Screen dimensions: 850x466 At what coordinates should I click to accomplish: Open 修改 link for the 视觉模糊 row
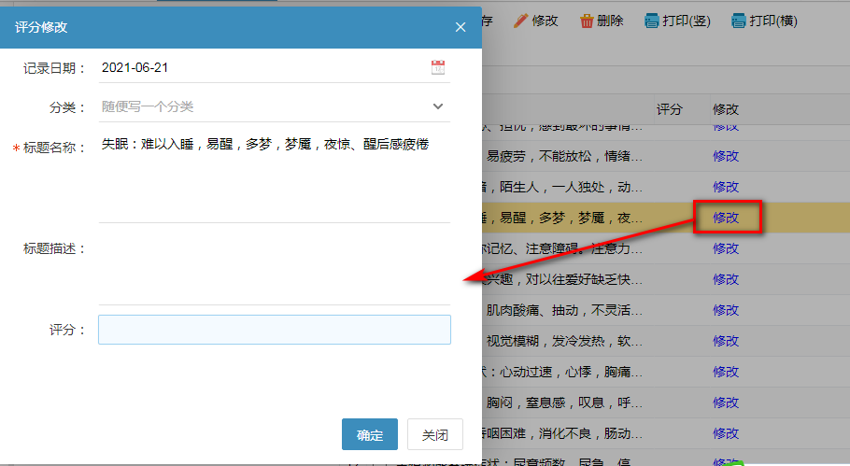click(726, 342)
